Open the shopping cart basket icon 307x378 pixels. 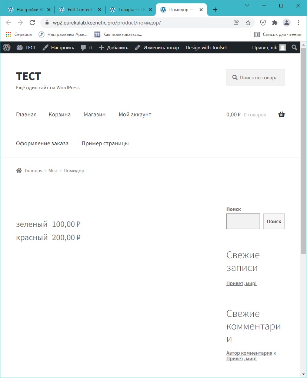click(x=281, y=115)
